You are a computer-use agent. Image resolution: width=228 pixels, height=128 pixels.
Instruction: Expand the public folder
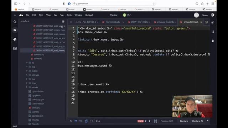[27, 71]
